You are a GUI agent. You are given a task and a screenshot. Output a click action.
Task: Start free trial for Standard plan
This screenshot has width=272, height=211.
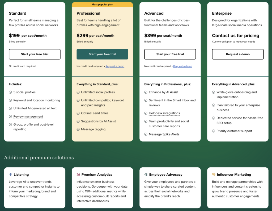(x=35, y=54)
